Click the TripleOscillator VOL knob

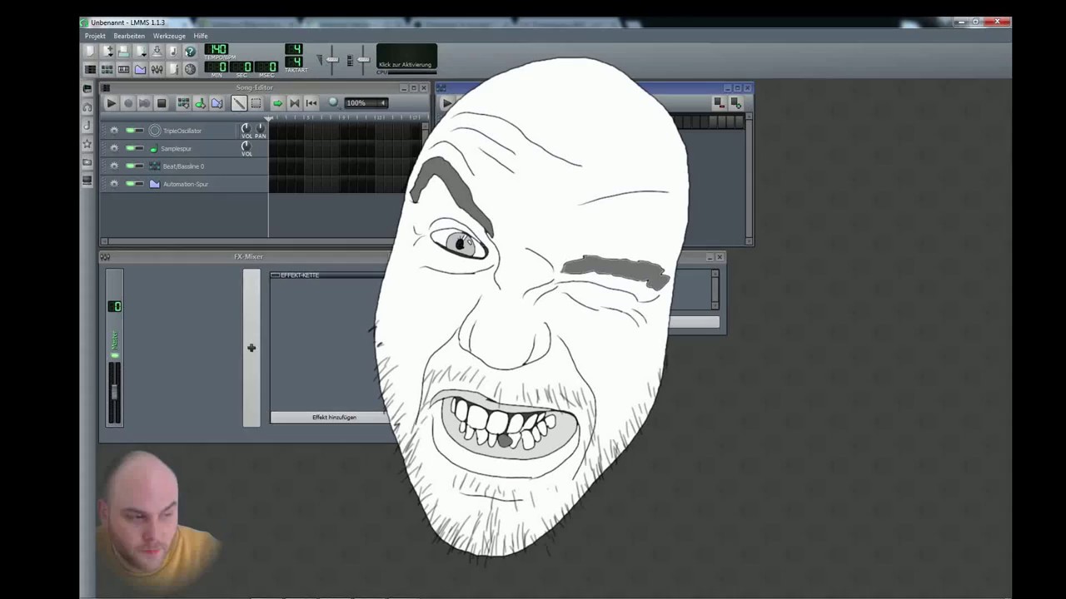[246, 128]
